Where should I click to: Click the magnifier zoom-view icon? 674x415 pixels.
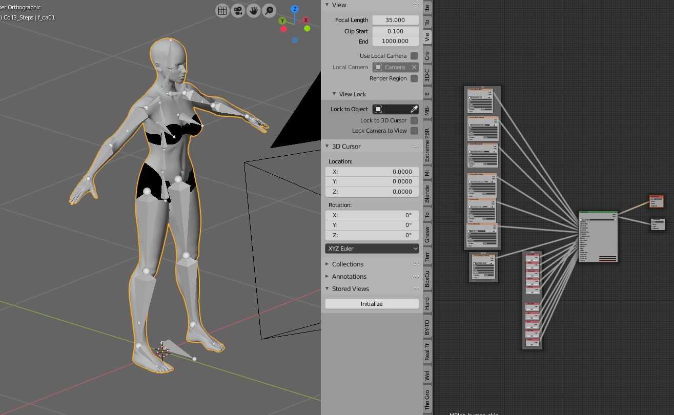point(269,10)
